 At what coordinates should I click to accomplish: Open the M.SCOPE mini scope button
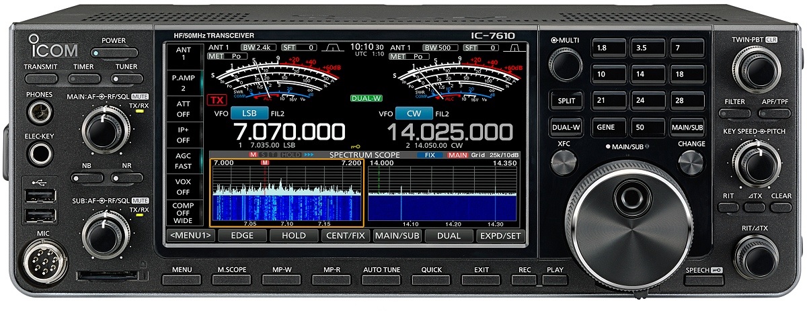pos(231,279)
